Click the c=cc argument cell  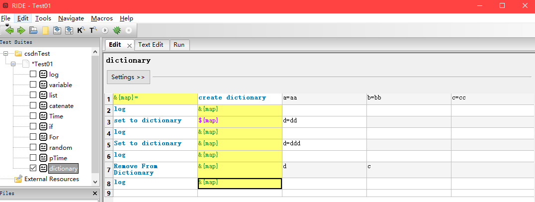[493, 99]
